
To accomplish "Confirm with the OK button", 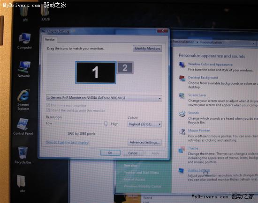I will point(110,153).
